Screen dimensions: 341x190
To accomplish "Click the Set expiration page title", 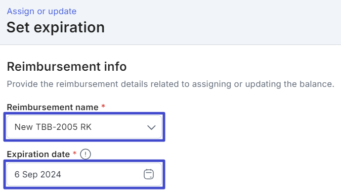I will point(56,28).
